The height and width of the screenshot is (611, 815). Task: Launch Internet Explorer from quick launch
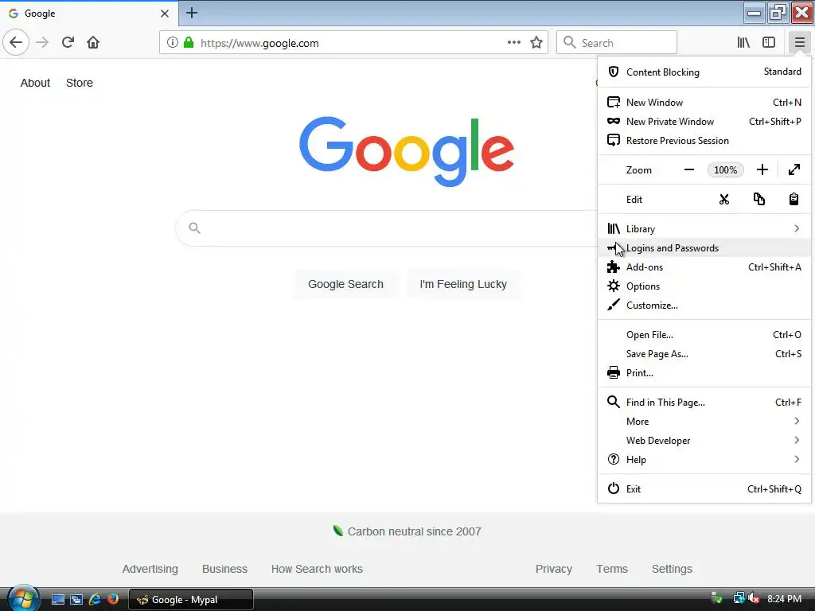95,600
